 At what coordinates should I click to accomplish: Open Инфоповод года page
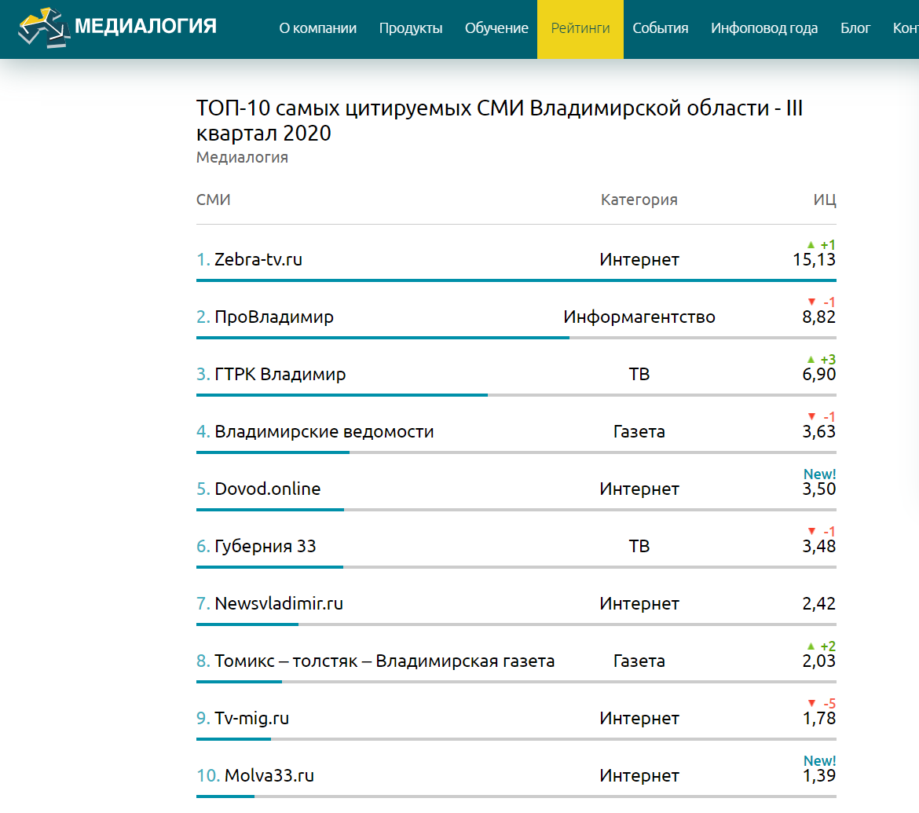pos(764,28)
